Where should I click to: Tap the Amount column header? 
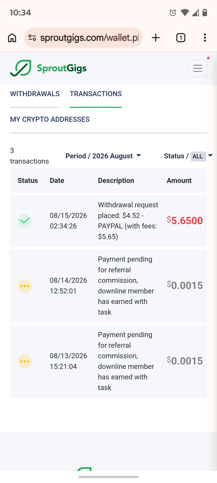tap(179, 180)
